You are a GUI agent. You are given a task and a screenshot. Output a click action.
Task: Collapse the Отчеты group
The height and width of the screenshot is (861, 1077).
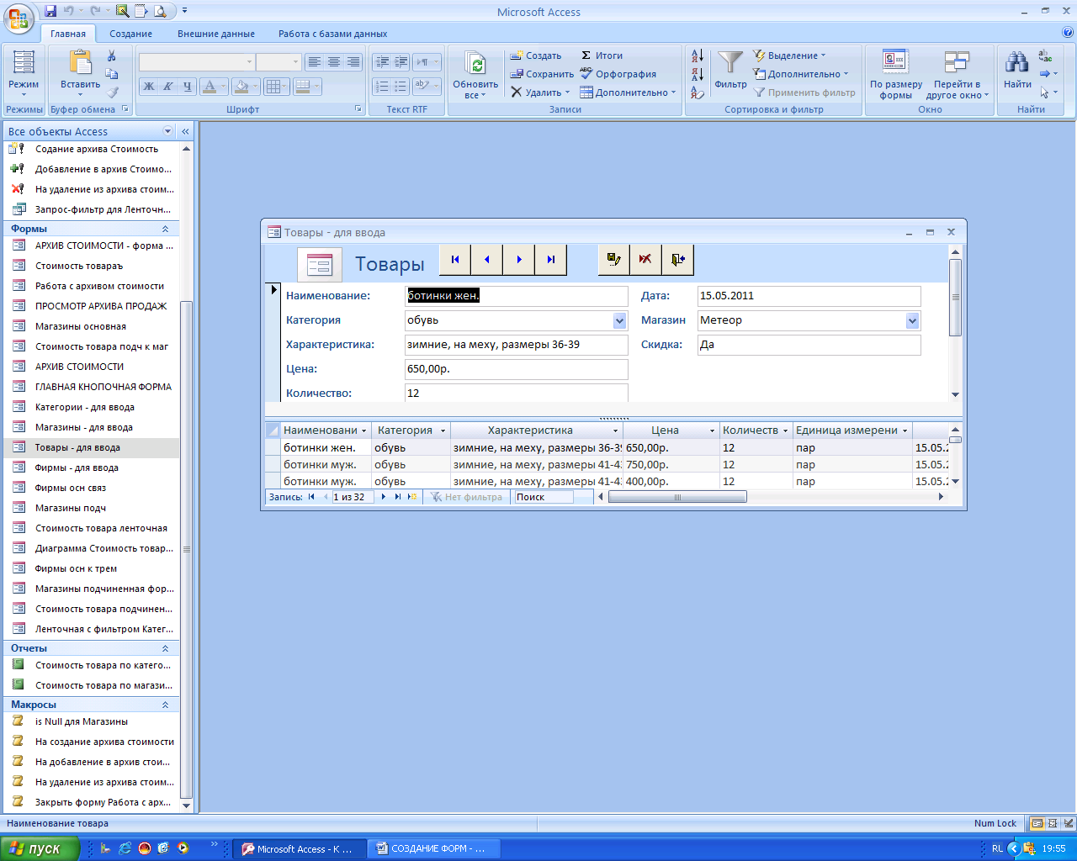click(x=165, y=648)
